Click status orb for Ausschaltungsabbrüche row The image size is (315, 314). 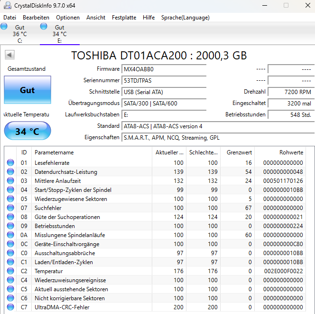[10, 253]
